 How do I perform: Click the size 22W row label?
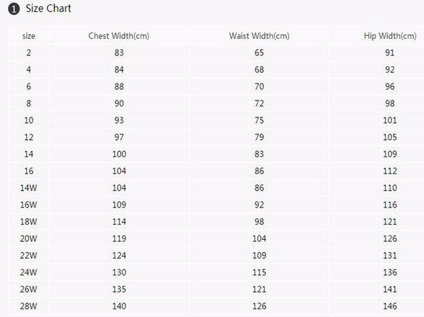[29, 256]
